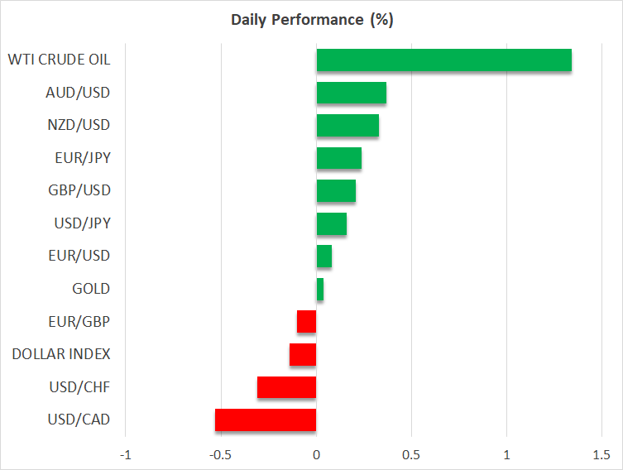Select the EUR/GBP red bar

pyautogui.click(x=307, y=321)
